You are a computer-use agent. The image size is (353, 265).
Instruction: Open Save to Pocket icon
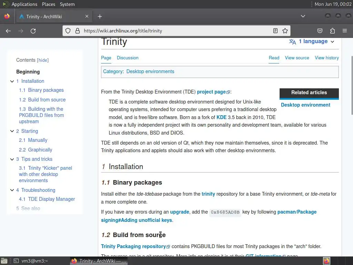[x=320, y=31]
